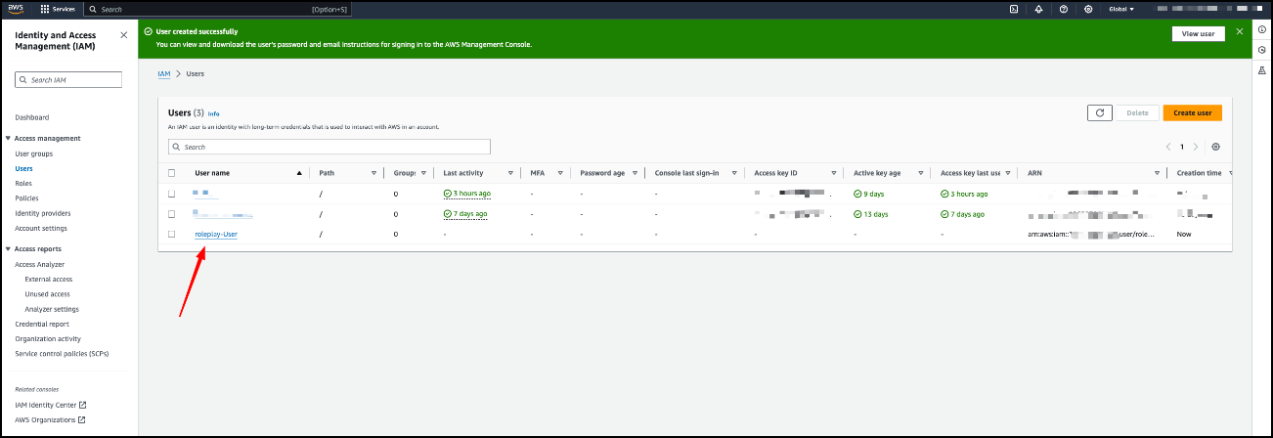This screenshot has height=438, width=1273.
Task: Click the View user button
Action: coord(1198,33)
